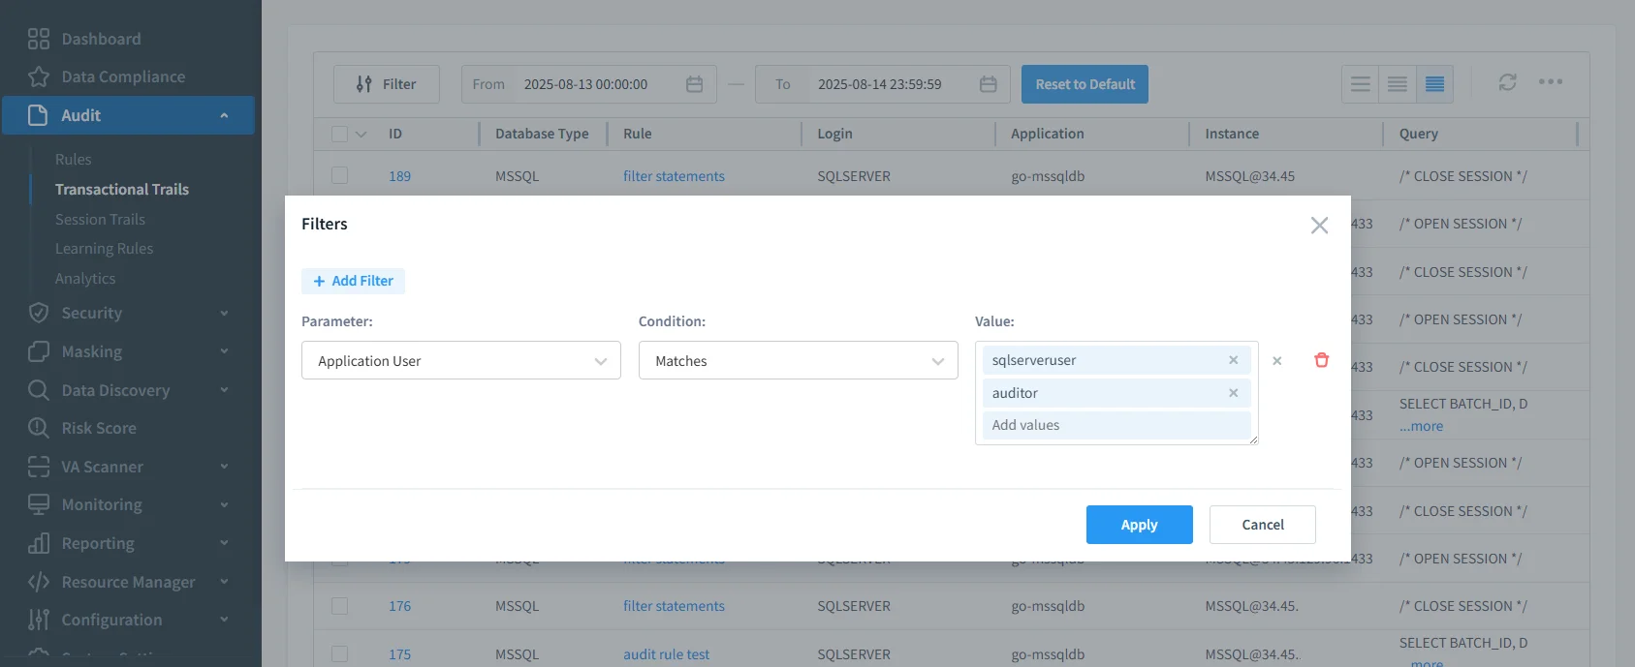Check the row 176 checkbox

(339, 605)
